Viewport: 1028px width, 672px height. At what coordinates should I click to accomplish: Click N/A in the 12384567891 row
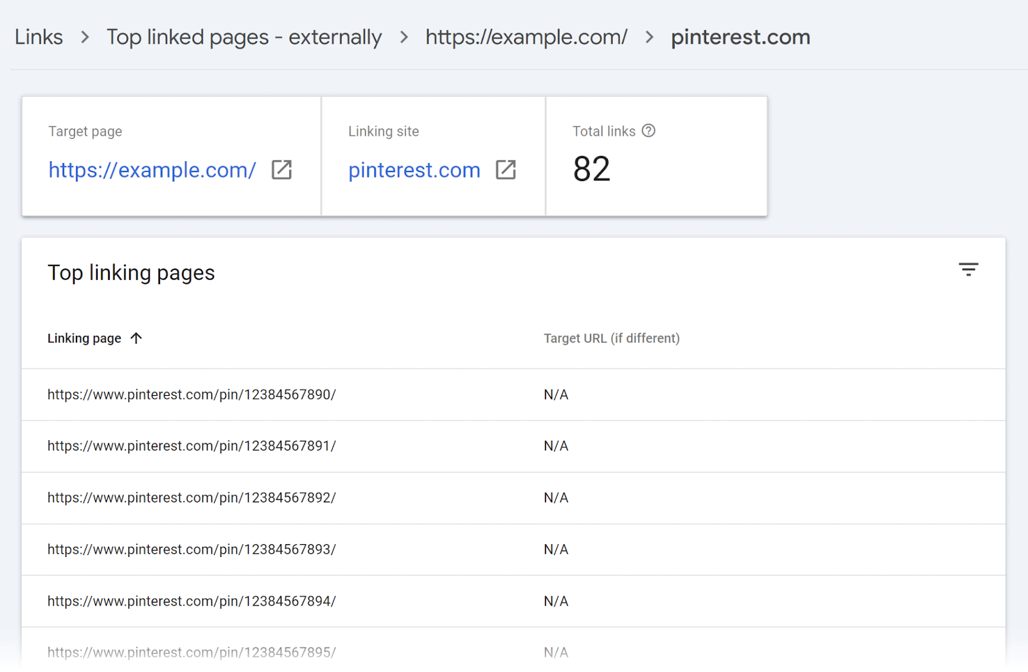(x=556, y=446)
